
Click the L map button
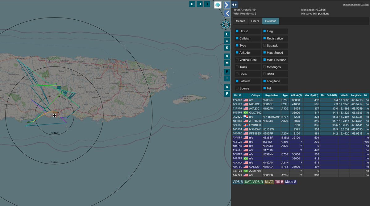tap(227, 34)
